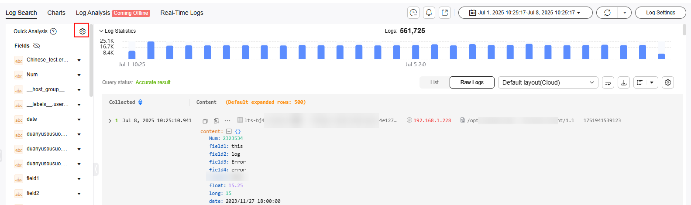Click the abc type icon beside __host_group__
Screen dimensions: 691x205
[x=19, y=90]
